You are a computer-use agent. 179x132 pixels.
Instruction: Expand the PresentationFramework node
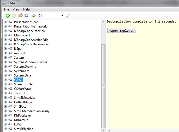5,26
